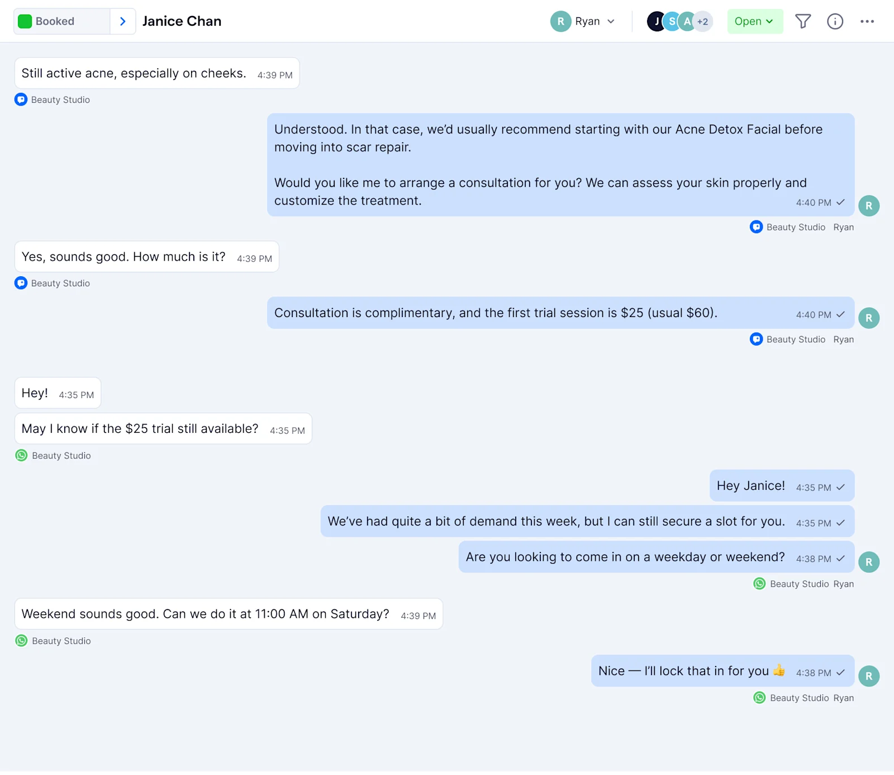The width and height of the screenshot is (894, 775).
Task: Open the green Open status dropdown
Action: click(x=755, y=21)
